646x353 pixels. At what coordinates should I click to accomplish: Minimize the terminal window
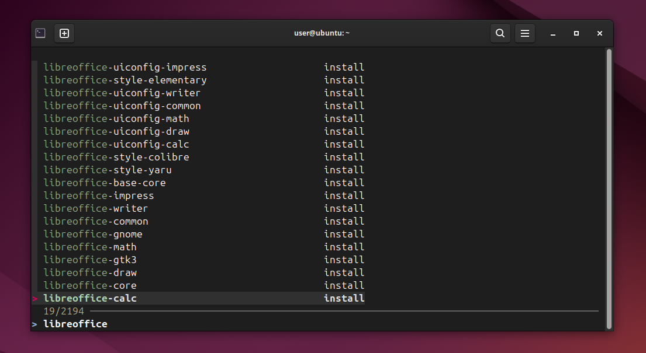(x=553, y=33)
